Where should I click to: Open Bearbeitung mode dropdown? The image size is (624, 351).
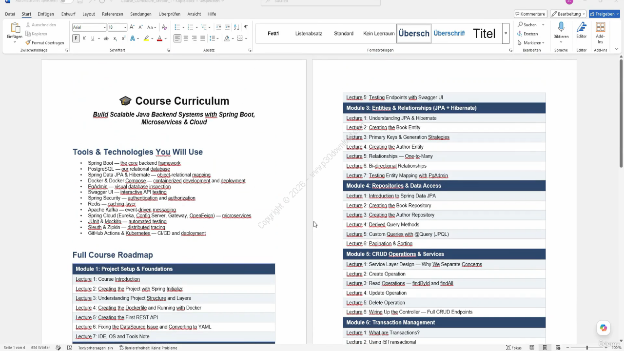click(568, 14)
